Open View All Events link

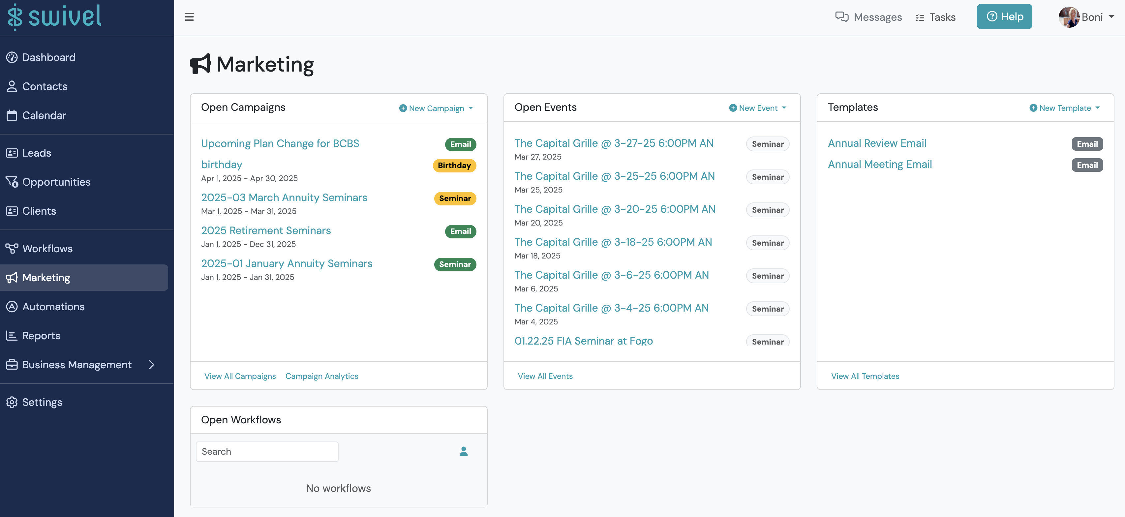pos(545,376)
